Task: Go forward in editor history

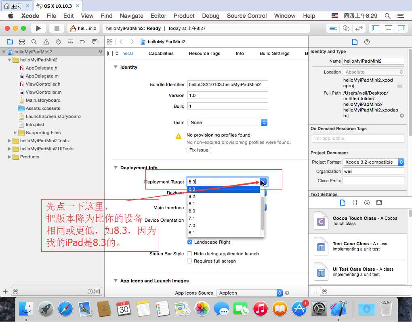Action: (x=132, y=42)
